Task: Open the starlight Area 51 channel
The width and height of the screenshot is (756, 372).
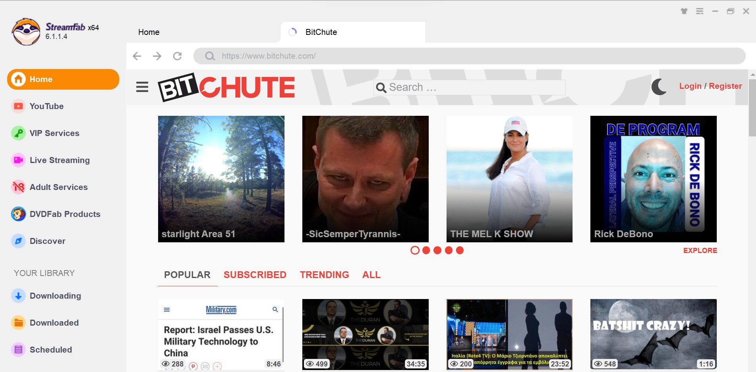Action: (x=221, y=179)
